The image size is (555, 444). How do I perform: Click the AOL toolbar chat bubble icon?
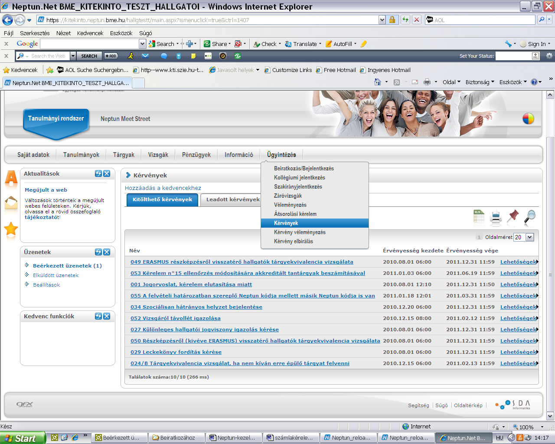[164, 56]
